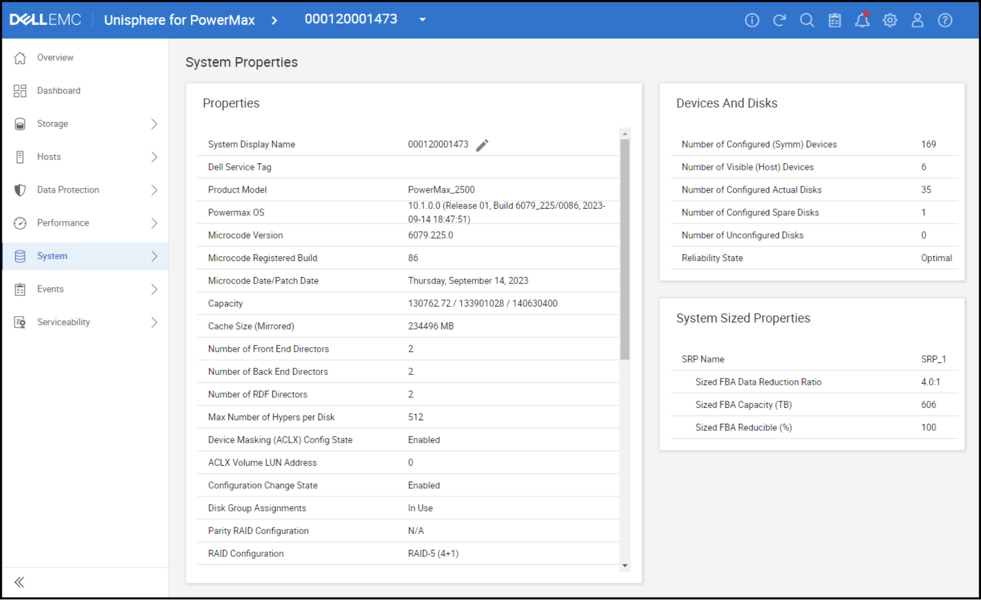981x600 pixels.
Task: Click the Reliability State Optimal value
Action: 936,258
